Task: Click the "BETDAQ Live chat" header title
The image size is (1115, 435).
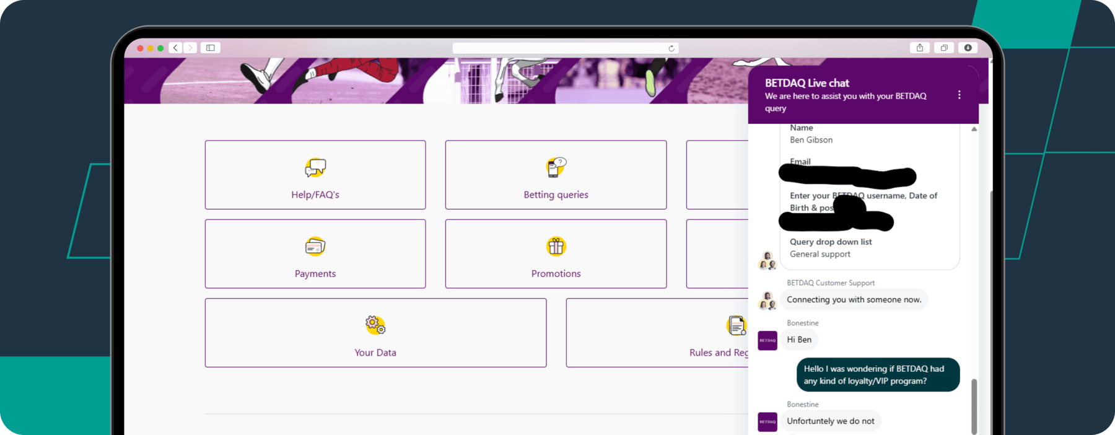Action: 807,83
